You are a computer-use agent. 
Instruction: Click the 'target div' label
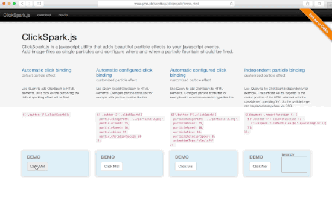[288, 154]
